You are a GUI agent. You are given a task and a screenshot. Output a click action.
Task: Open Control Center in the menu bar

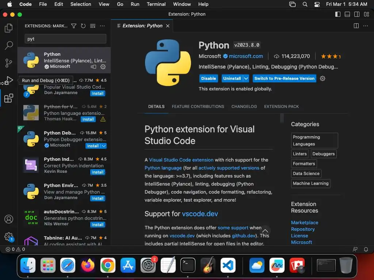pyautogui.click(x=317, y=4)
